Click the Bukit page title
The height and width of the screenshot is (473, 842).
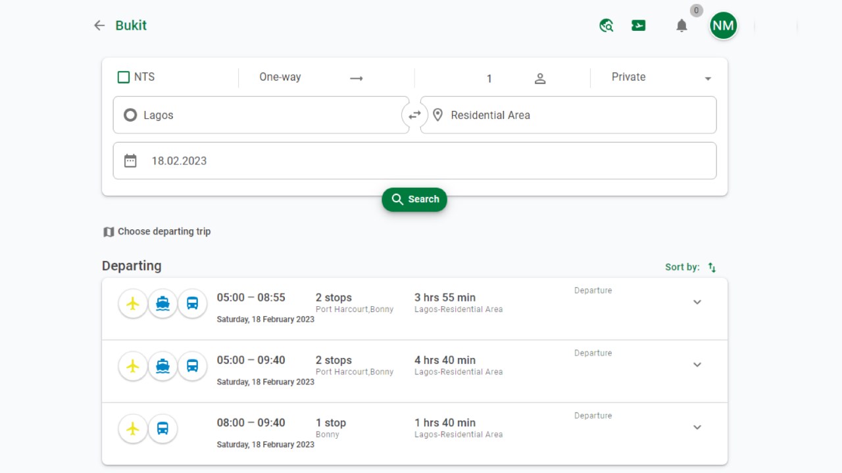pyautogui.click(x=131, y=26)
